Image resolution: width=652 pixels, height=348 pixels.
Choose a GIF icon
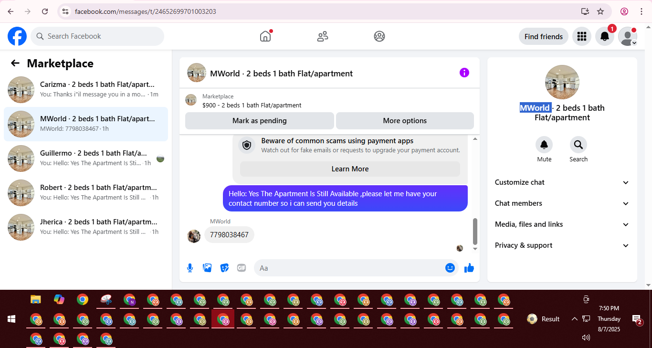tap(242, 268)
